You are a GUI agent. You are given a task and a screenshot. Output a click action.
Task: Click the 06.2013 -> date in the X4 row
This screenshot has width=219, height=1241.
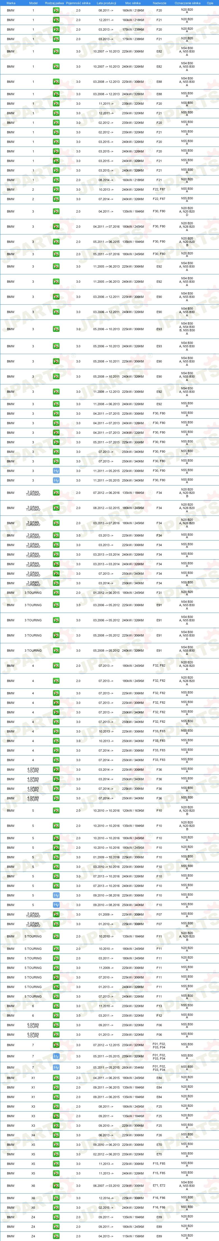click(x=106, y=1135)
